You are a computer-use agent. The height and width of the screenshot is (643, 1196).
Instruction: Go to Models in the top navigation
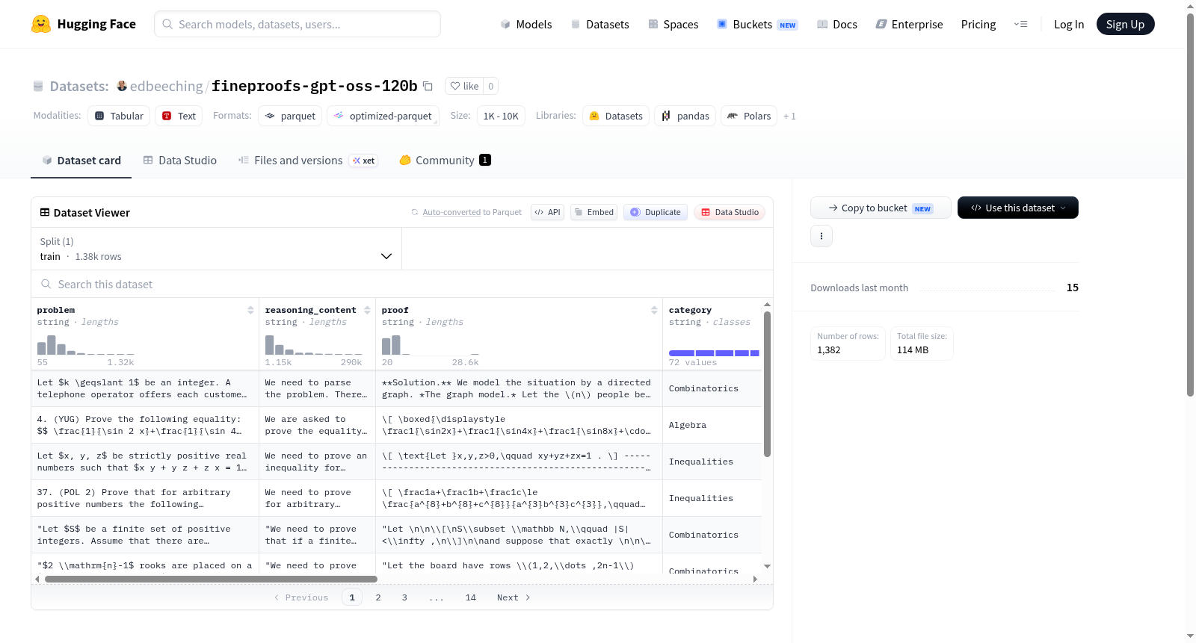coord(526,24)
